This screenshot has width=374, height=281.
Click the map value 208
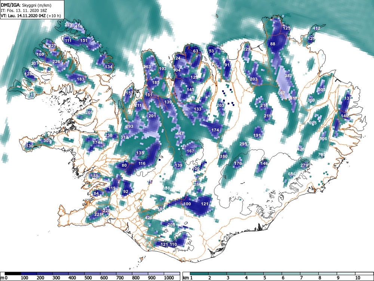172,225
